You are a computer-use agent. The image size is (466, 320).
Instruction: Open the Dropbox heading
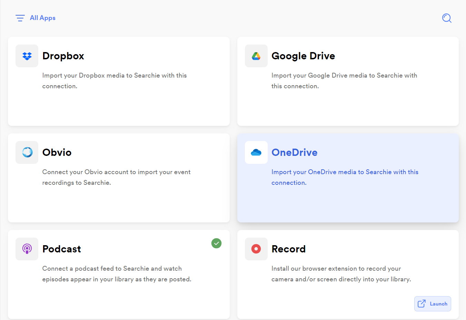pos(63,56)
